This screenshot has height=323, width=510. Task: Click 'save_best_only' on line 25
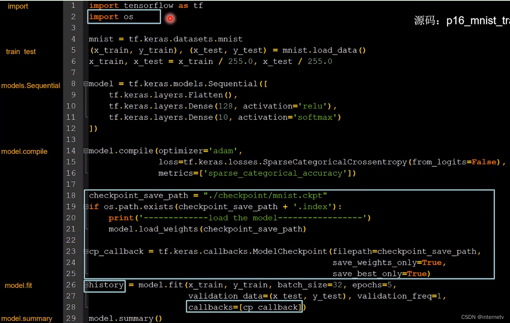pyautogui.click(x=367, y=274)
